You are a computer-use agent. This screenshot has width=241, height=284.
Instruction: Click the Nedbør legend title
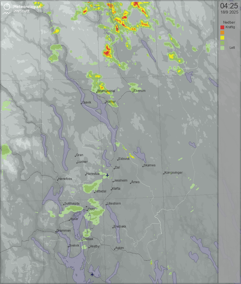click(x=229, y=22)
